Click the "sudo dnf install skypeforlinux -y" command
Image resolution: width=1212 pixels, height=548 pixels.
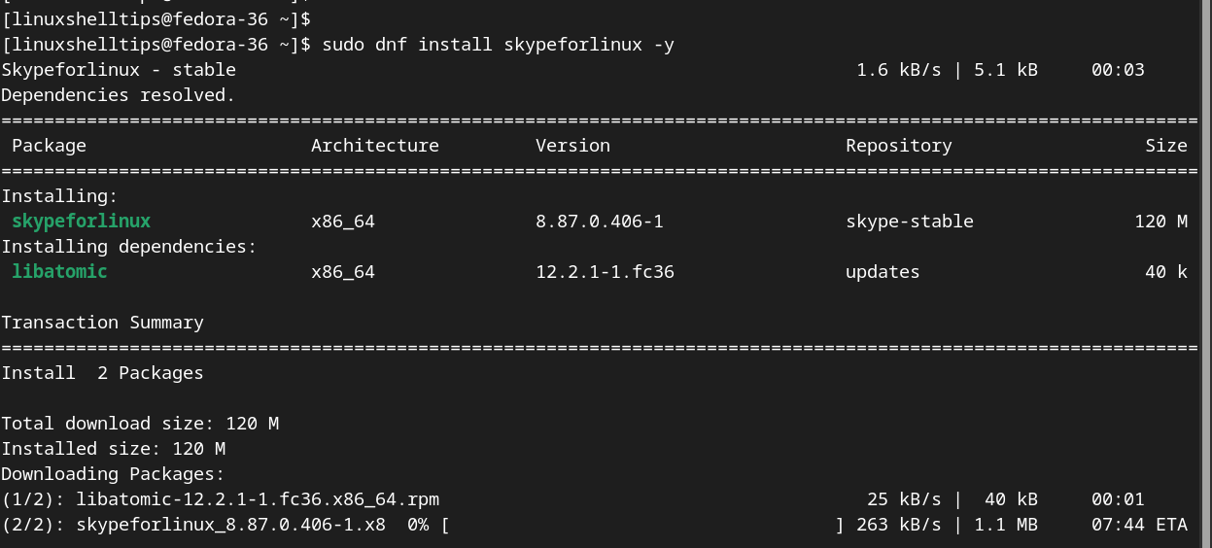pyautogui.click(x=498, y=45)
